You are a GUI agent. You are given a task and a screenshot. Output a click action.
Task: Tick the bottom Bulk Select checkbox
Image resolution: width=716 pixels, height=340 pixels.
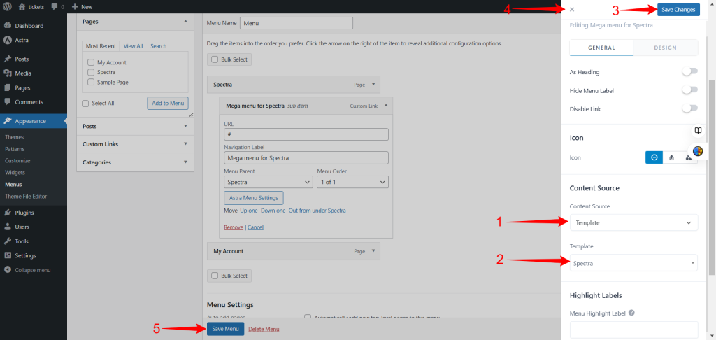click(215, 276)
